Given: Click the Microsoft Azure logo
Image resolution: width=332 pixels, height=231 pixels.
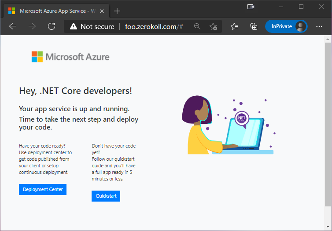Looking at the screenshot, I should (70, 57).
